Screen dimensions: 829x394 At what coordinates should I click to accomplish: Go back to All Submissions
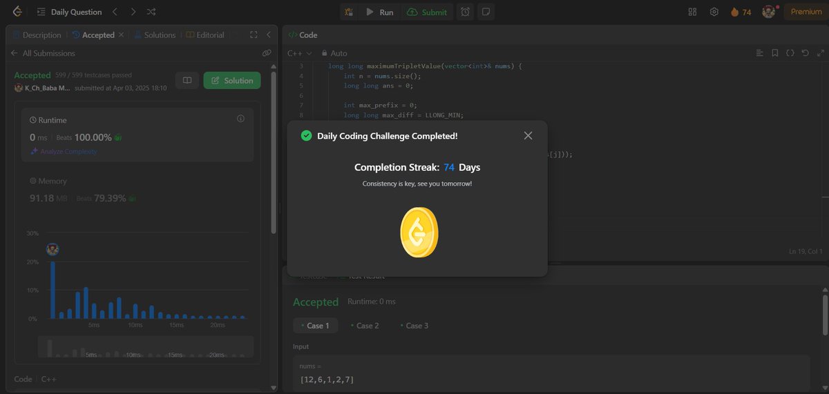coord(43,53)
